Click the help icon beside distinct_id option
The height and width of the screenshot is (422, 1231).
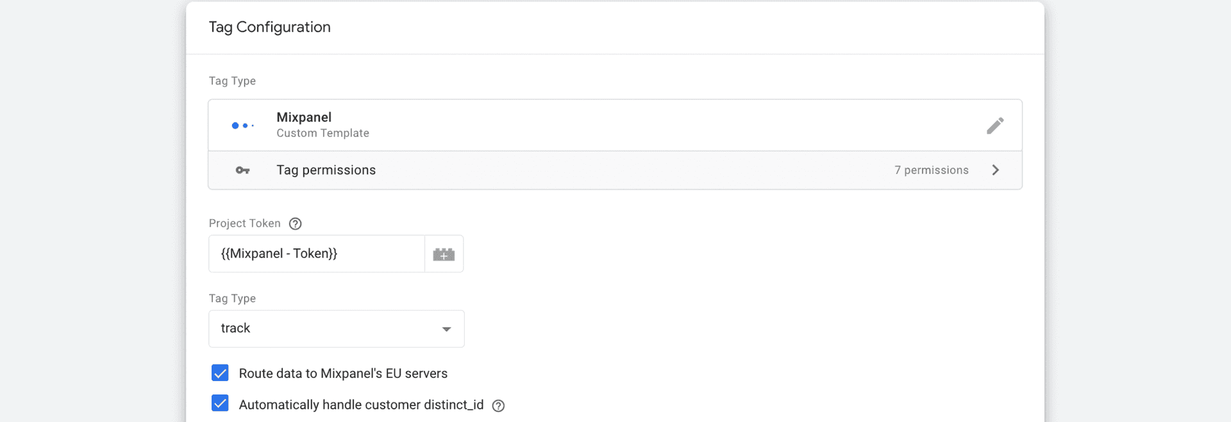tap(499, 405)
